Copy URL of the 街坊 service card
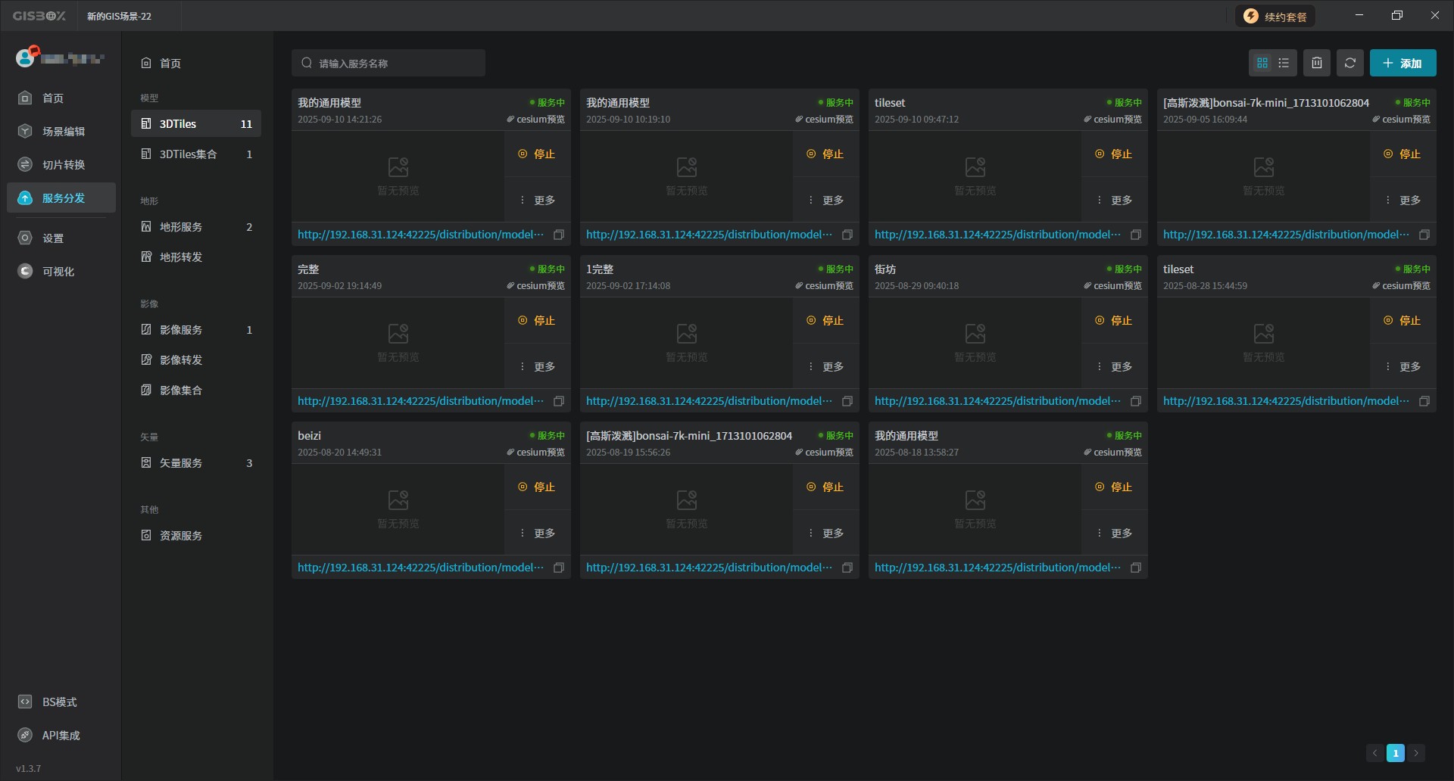Screen dimensions: 1454x781 (x=1135, y=401)
